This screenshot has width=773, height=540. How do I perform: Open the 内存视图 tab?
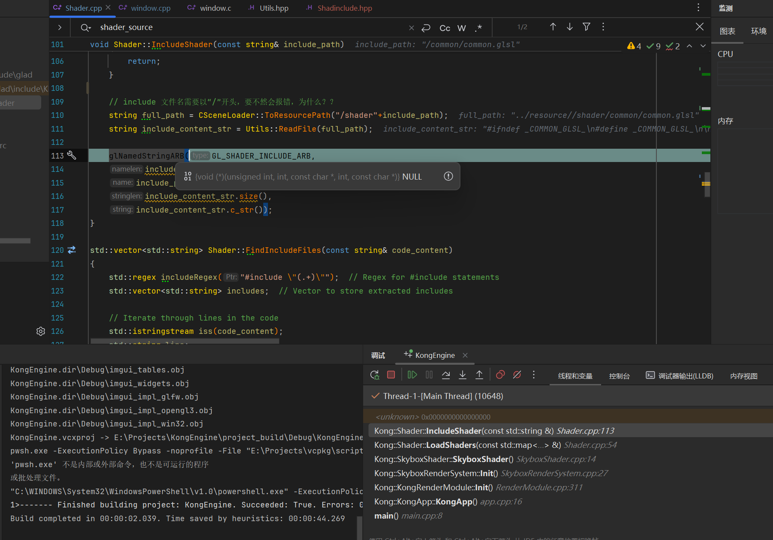coord(744,376)
